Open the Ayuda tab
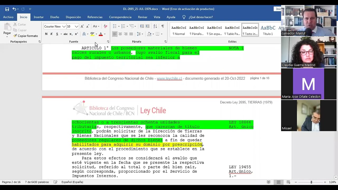Screen dimensions: 338x190 [171, 17]
